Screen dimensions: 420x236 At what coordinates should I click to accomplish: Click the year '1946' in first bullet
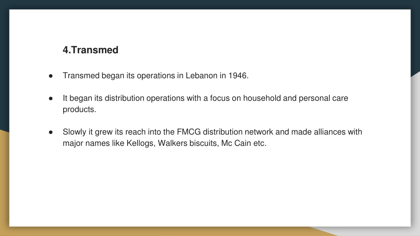point(237,75)
